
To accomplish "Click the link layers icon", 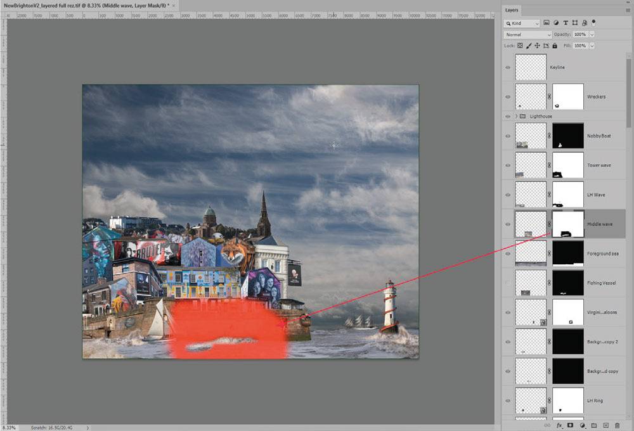I will 547,425.
